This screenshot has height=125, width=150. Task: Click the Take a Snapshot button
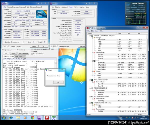pyautogui.click(x=24, y=54)
